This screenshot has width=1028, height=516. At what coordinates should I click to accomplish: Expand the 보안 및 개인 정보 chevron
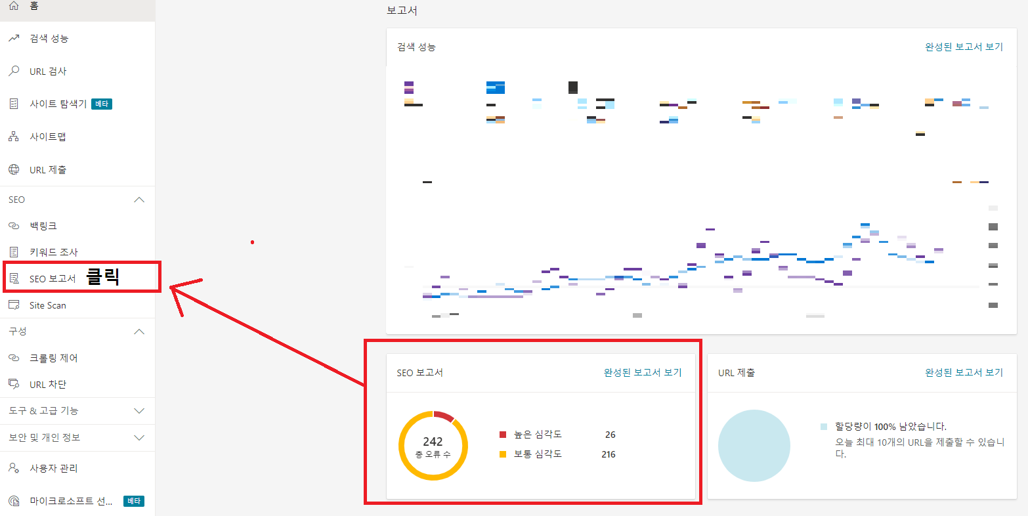(139, 437)
